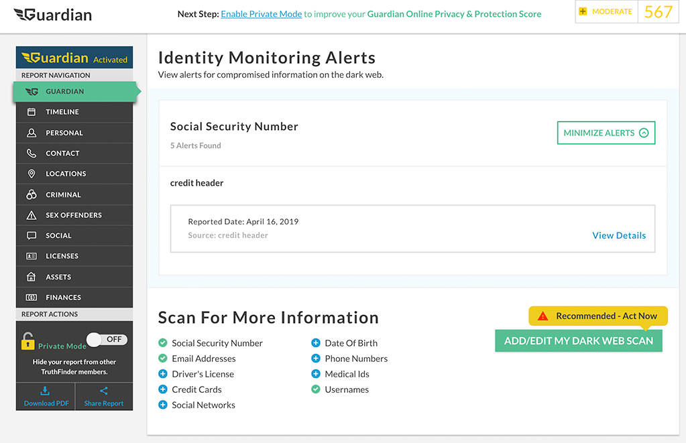Click the Finances money icon
Image resolution: width=686 pixels, height=443 pixels.
pyautogui.click(x=32, y=298)
